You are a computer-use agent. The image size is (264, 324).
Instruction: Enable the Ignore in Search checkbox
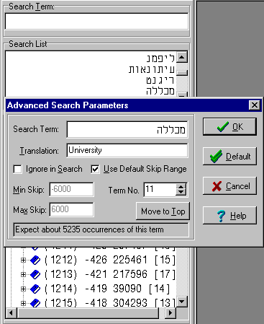click(x=17, y=169)
